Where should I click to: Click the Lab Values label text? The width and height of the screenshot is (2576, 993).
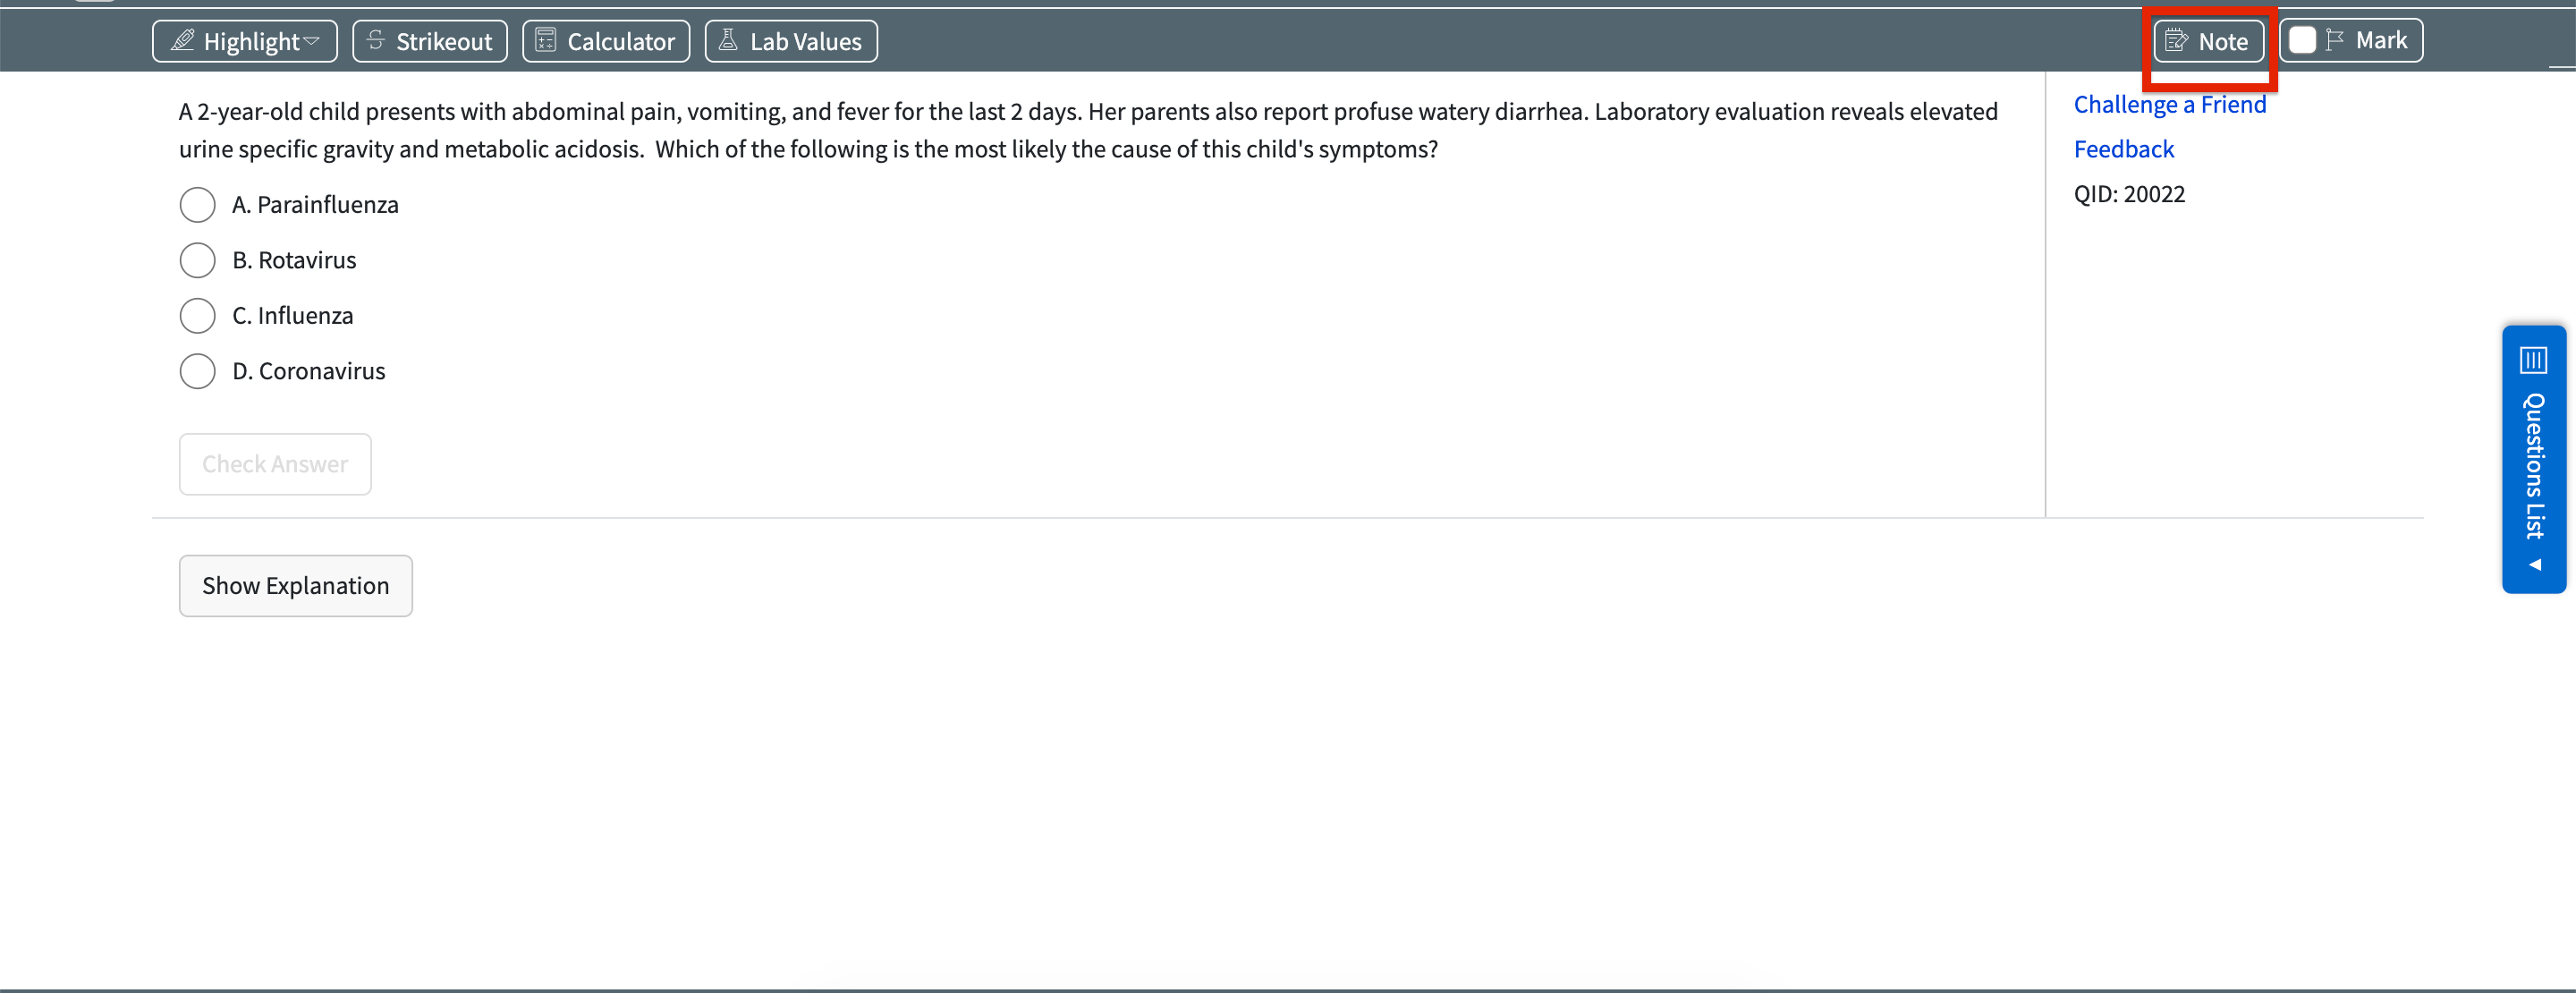pos(805,41)
